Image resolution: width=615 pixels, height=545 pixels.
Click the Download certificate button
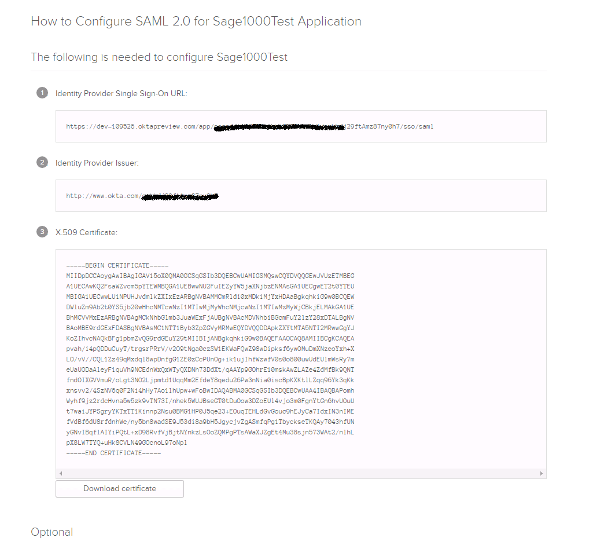pos(120,488)
